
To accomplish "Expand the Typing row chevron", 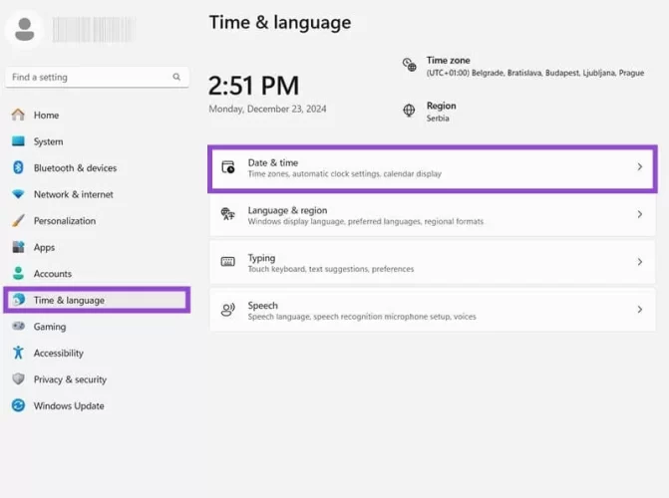I will tap(640, 262).
